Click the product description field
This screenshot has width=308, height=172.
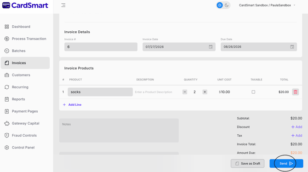coord(154,92)
